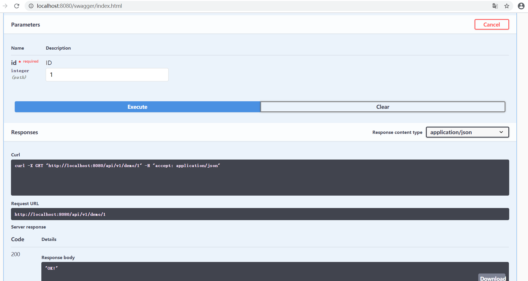Open site information icon in address bar
Viewport: 528px width, 281px height.
(x=31, y=6)
